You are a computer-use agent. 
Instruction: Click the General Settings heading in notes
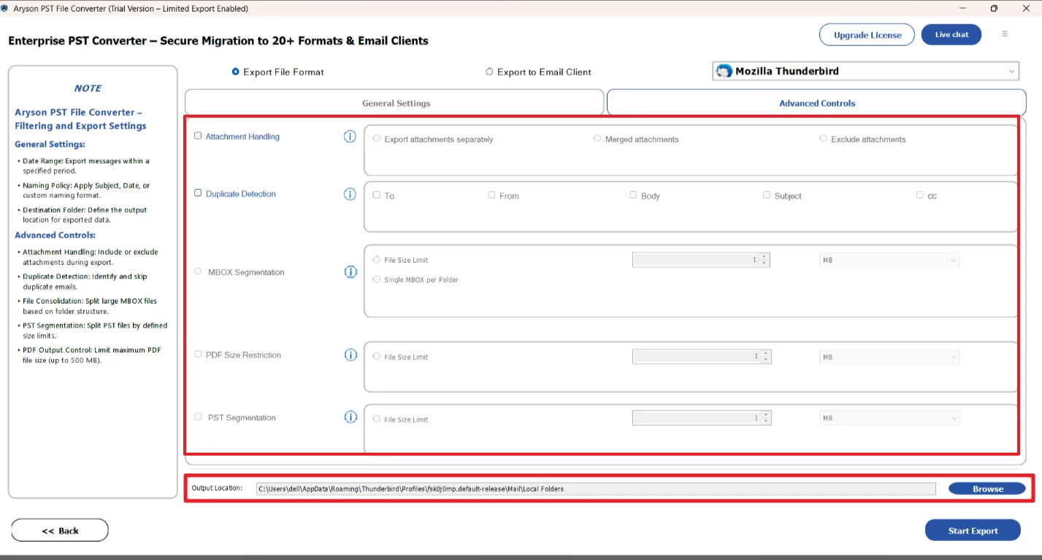click(x=50, y=145)
